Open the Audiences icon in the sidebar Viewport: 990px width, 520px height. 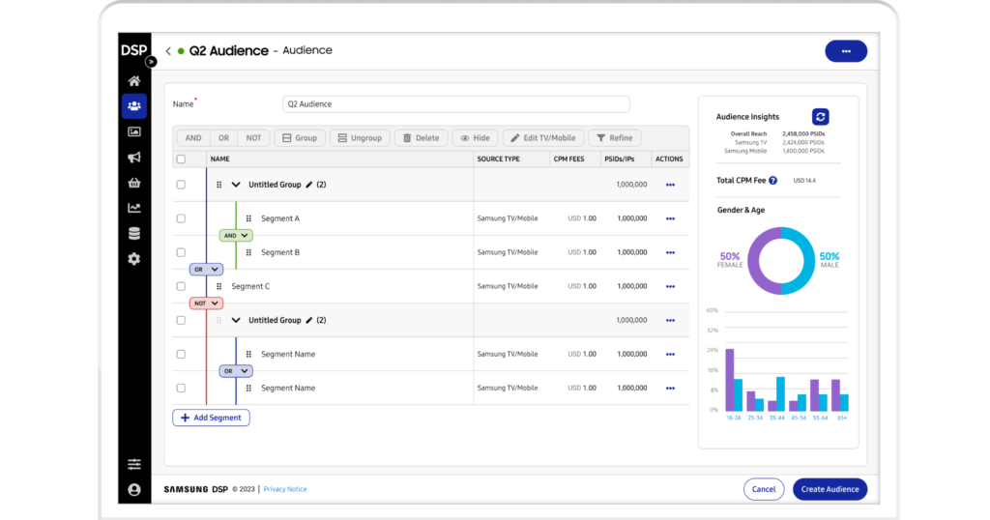134,105
